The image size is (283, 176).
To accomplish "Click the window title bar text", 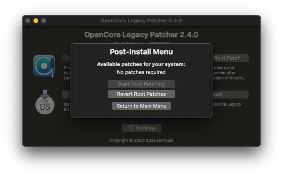I will pyautogui.click(x=141, y=21).
